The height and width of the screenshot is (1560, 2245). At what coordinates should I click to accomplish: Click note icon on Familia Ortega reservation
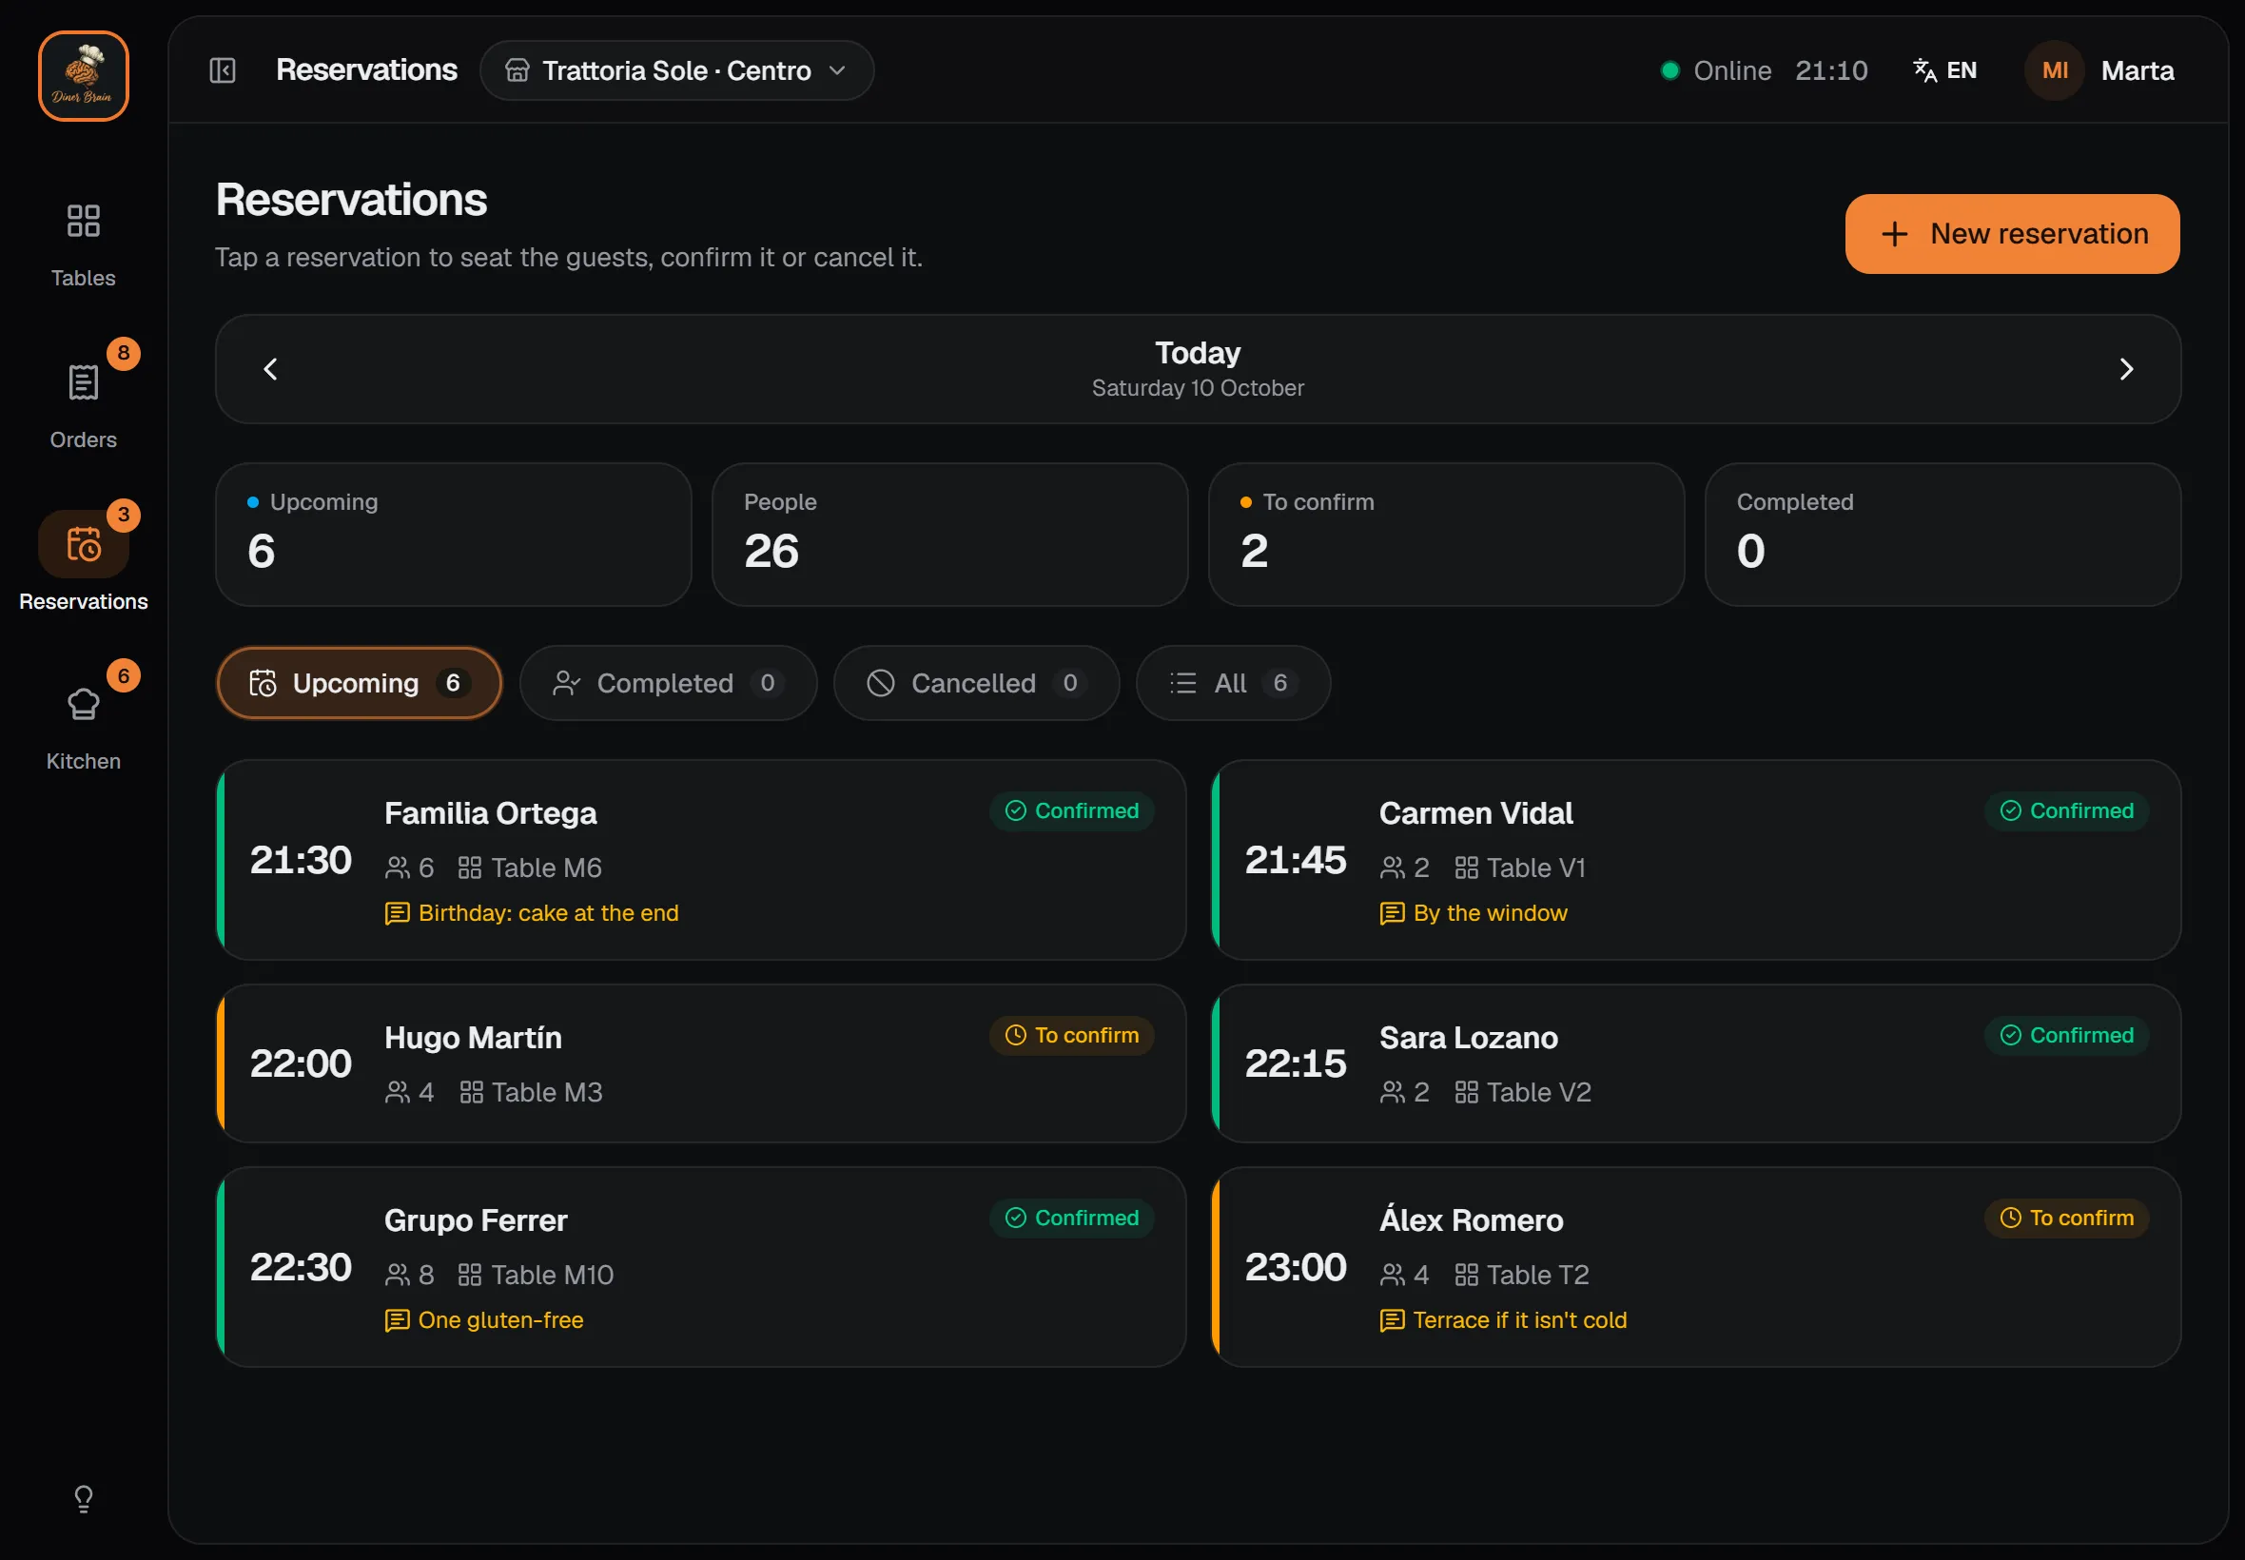(397, 913)
